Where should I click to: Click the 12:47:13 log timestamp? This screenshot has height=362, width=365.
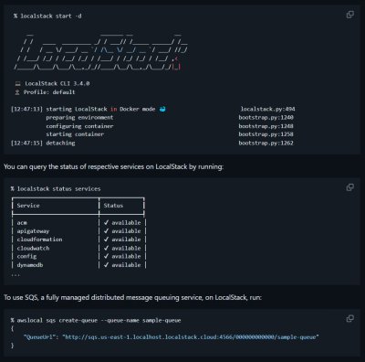pos(26,109)
